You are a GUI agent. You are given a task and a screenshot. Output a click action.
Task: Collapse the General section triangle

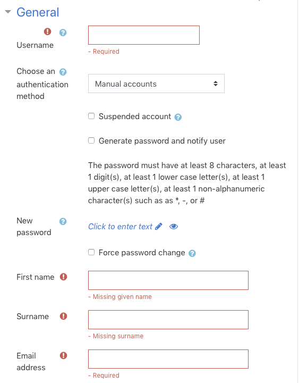[x=8, y=12]
